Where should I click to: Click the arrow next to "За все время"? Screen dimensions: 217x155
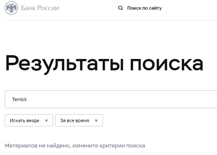pyautogui.click(x=96, y=120)
